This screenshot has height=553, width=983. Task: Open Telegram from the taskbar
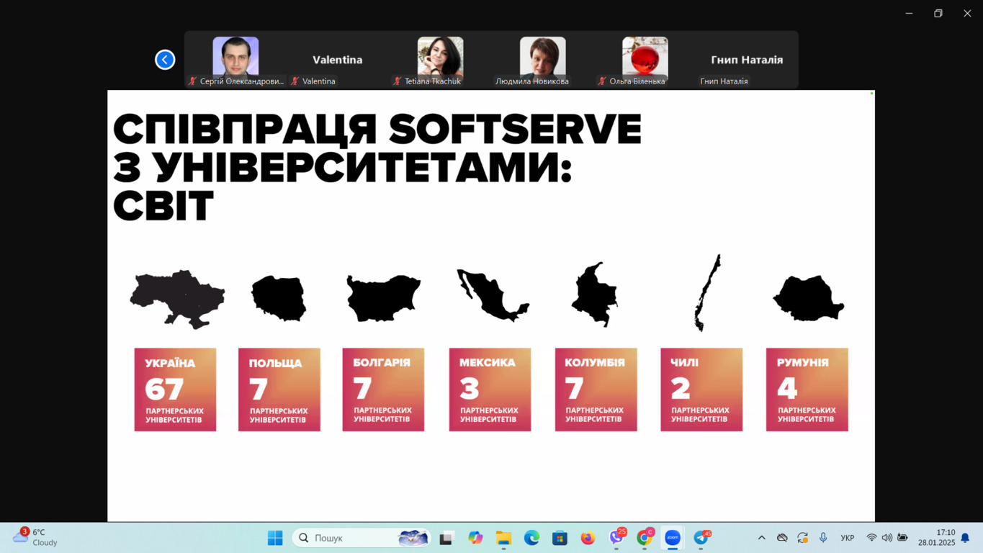[x=701, y=538]
